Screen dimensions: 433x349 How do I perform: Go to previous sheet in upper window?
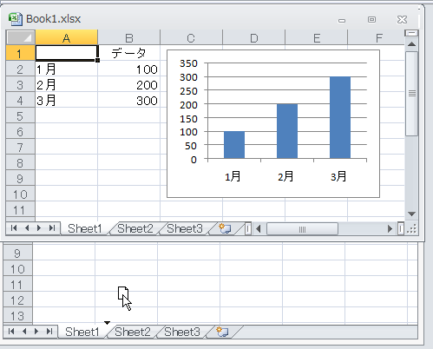tap(27, 228)
